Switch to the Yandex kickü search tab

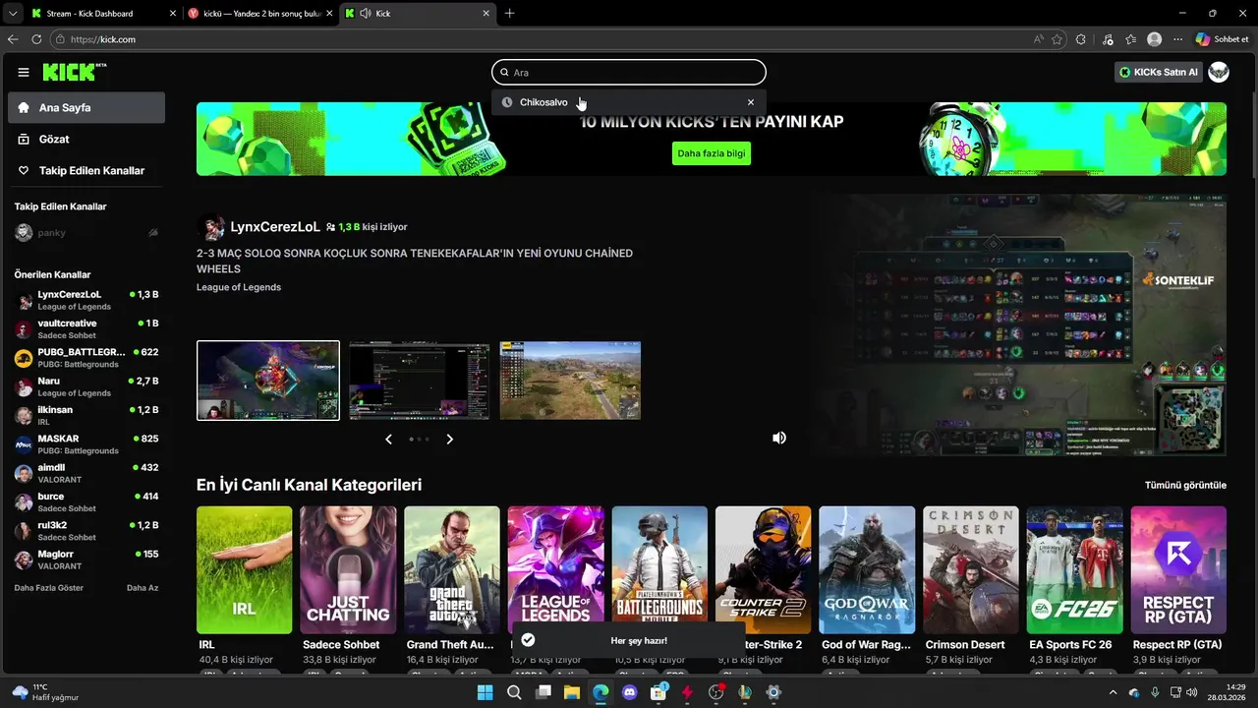click(260, 14)
